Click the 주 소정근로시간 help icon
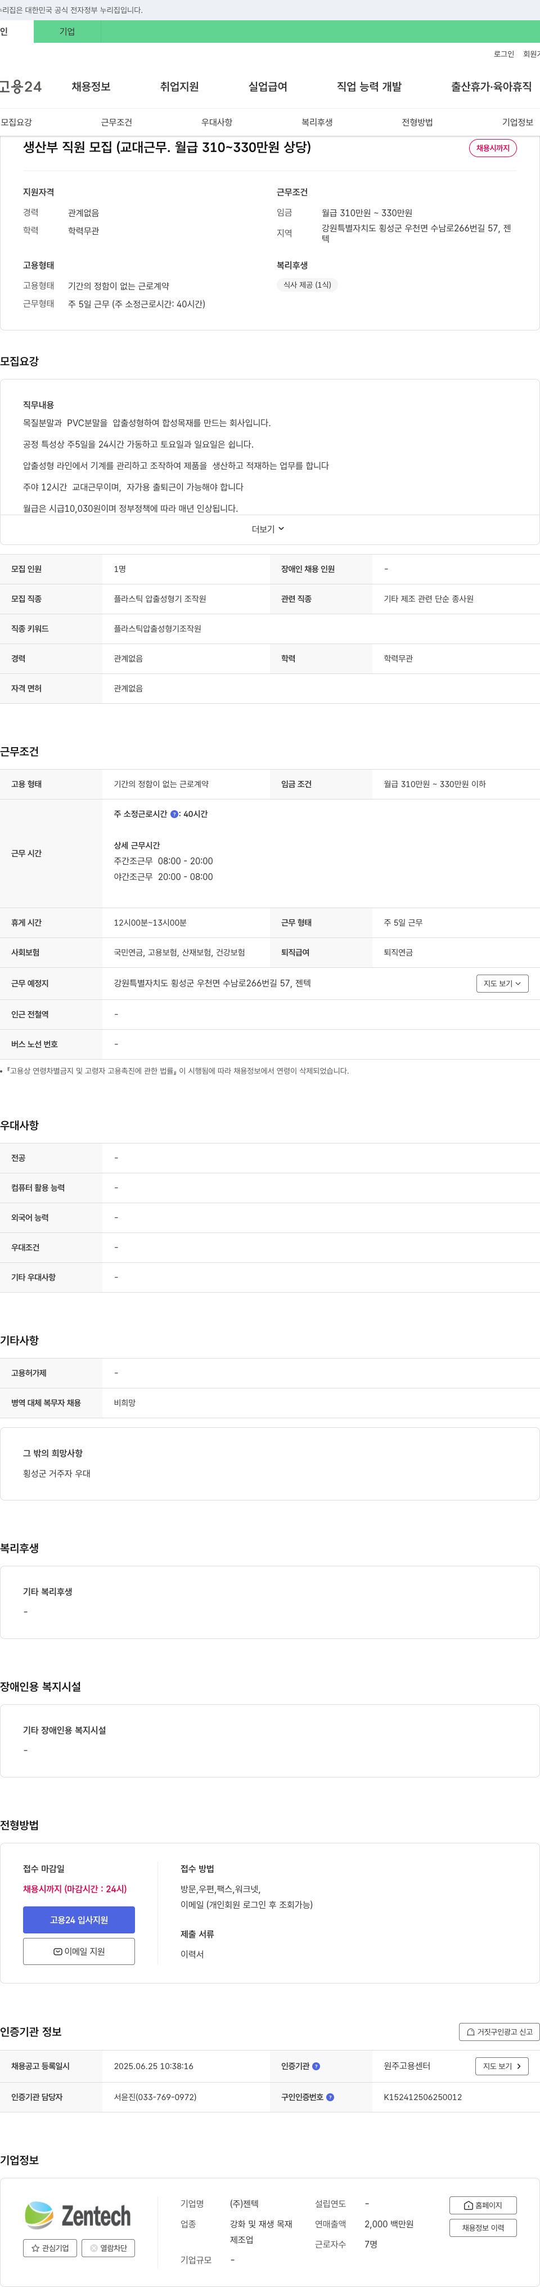The width and height of the screenshot is (540, 2287). (x=174, y=814)
